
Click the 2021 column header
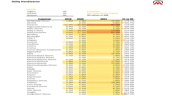coord(103,19)
